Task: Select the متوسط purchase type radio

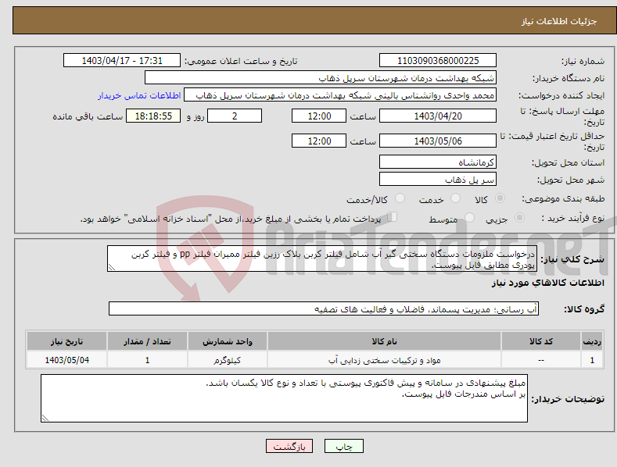Action: click(x=469, y=217)
